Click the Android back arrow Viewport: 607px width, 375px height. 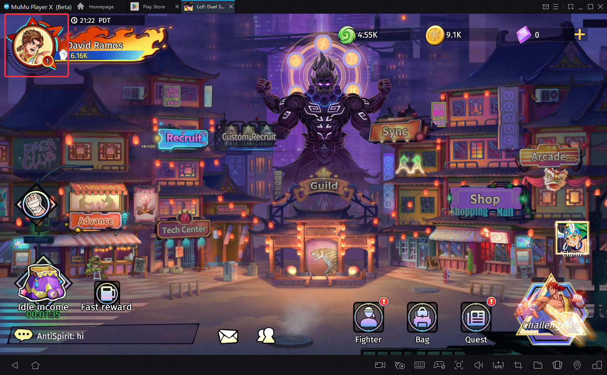[x=15, y=365]
